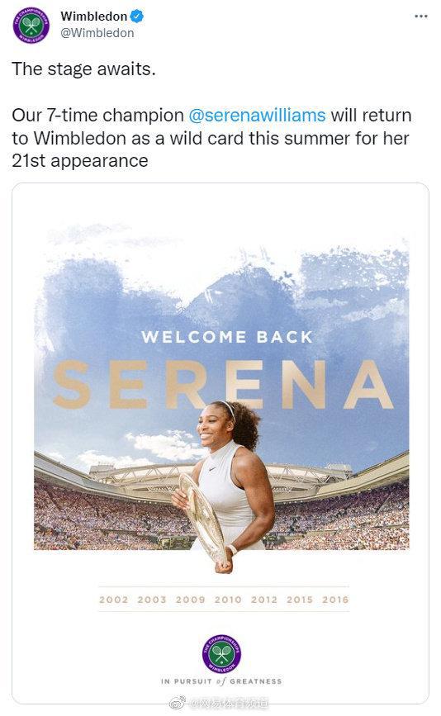This screenshot has height=716, width=441.
Task: Click the year 2016 on the poster
Action: [335, 600]
